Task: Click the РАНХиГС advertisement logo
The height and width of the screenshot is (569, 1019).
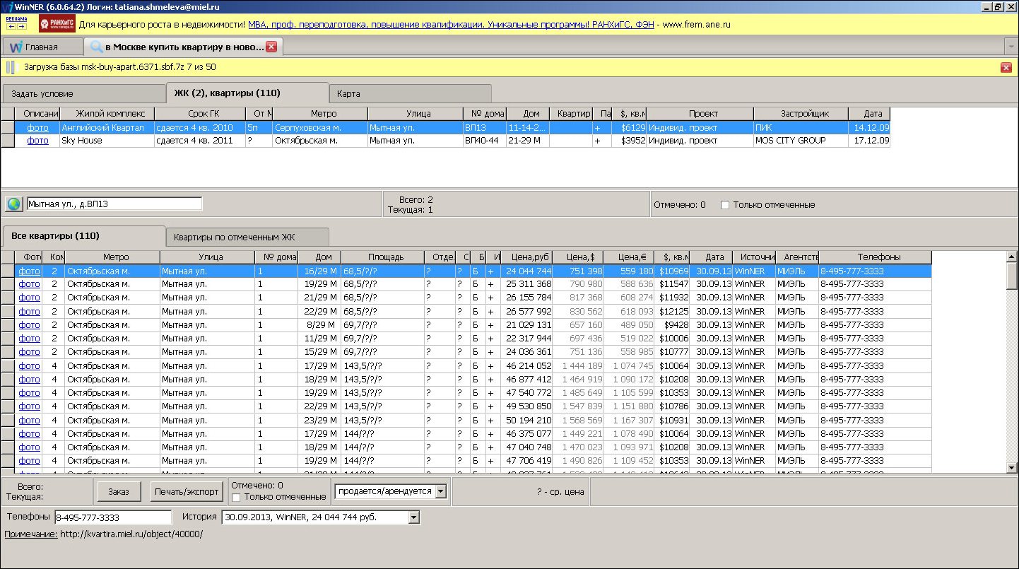Action: (57, 24)
